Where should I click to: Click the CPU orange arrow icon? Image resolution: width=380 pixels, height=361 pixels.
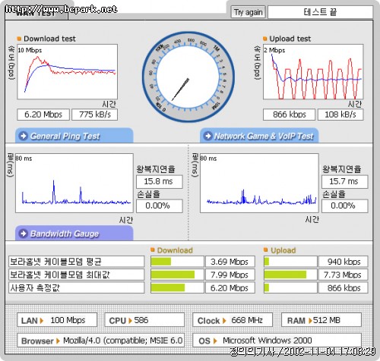click(130, 321)
